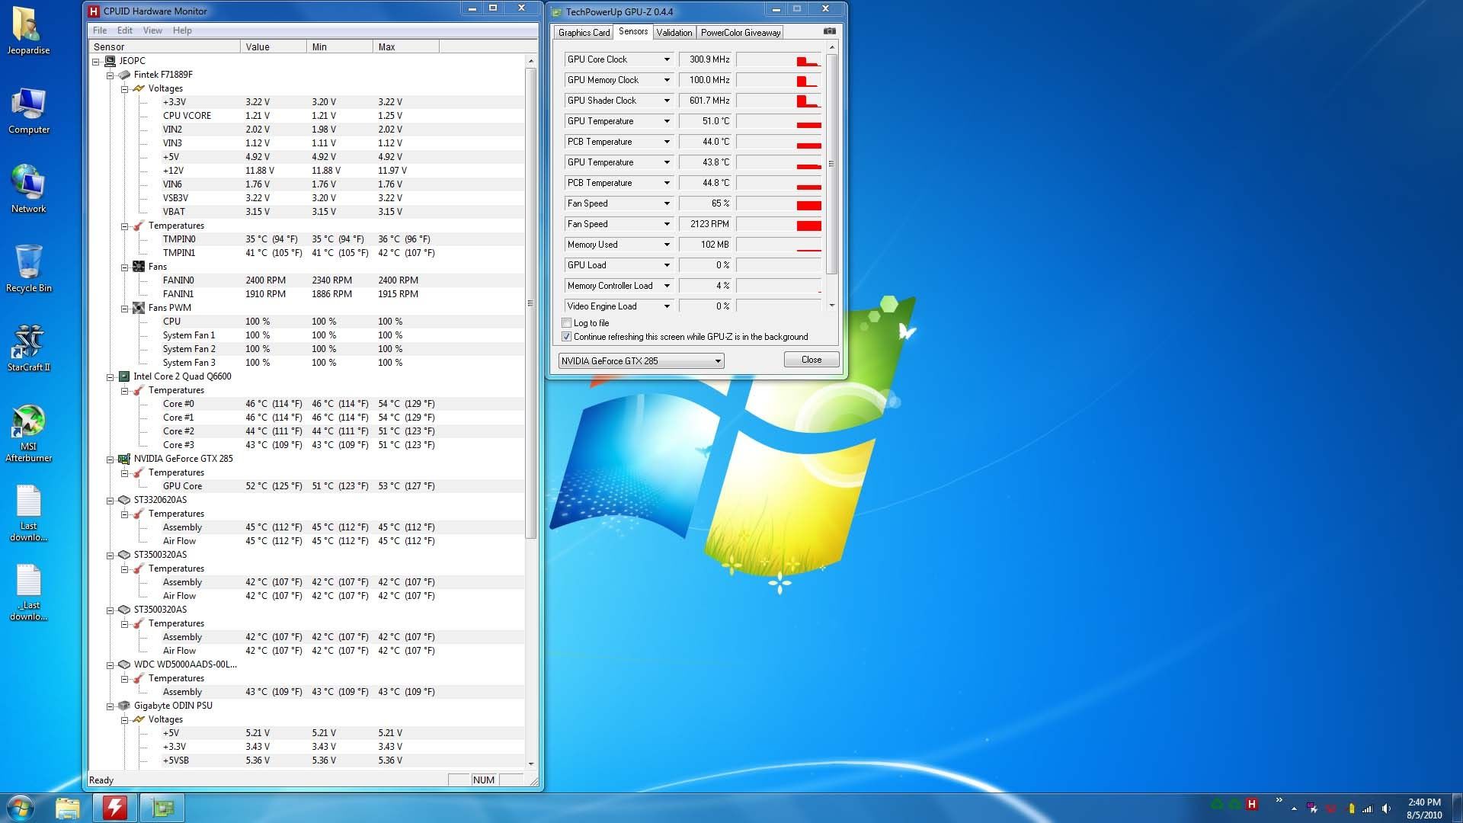1463x823 pixels.
Task: Click the GPU-Z taskbar button
Action: [x=162, y=807]
